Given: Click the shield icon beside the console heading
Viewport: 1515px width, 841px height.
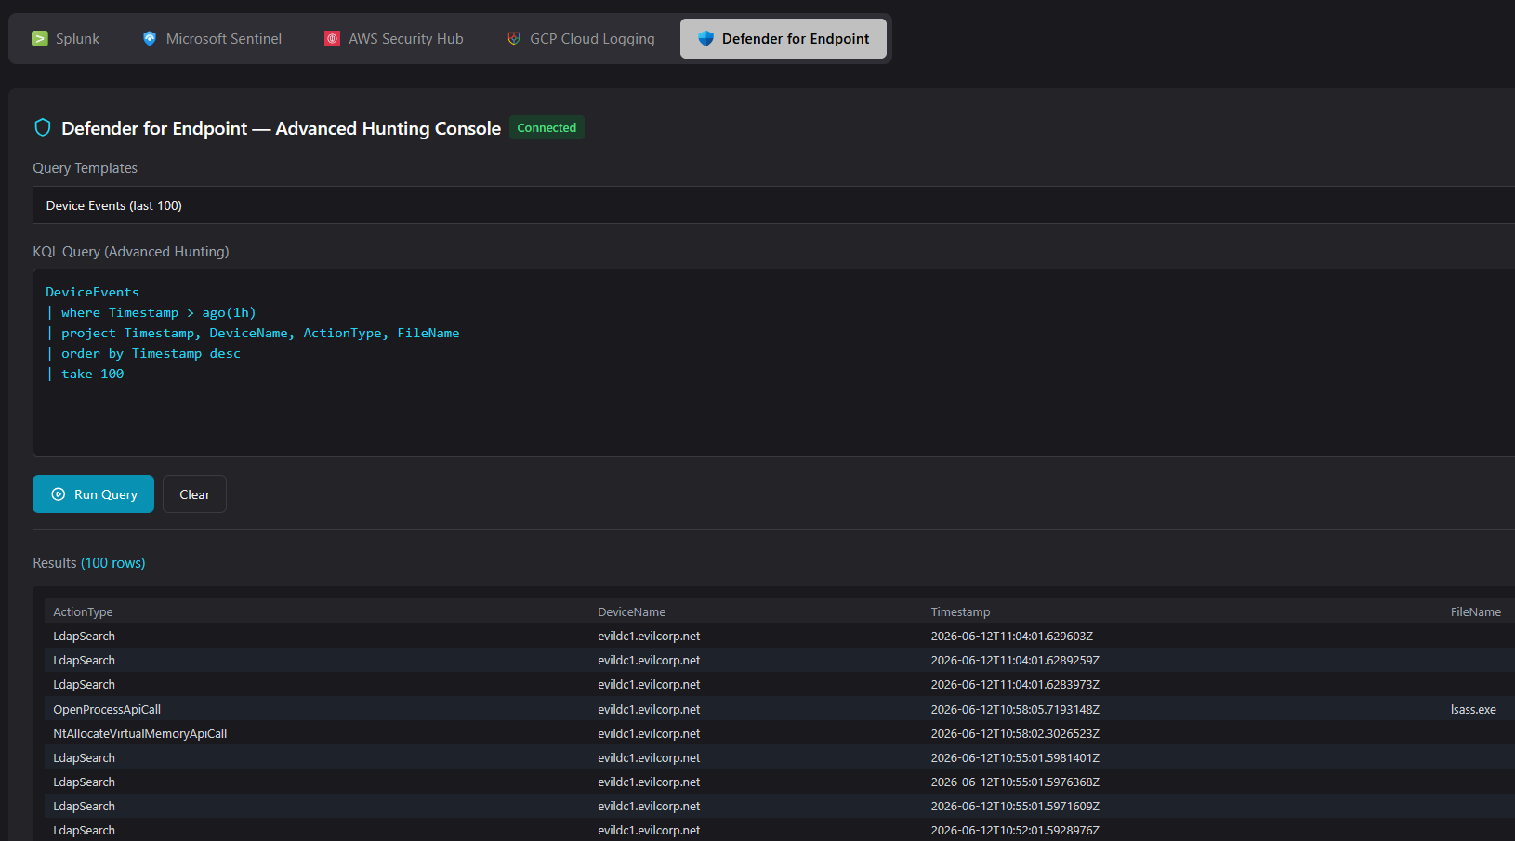Looking at the screenshot, I should pos(43,127).
